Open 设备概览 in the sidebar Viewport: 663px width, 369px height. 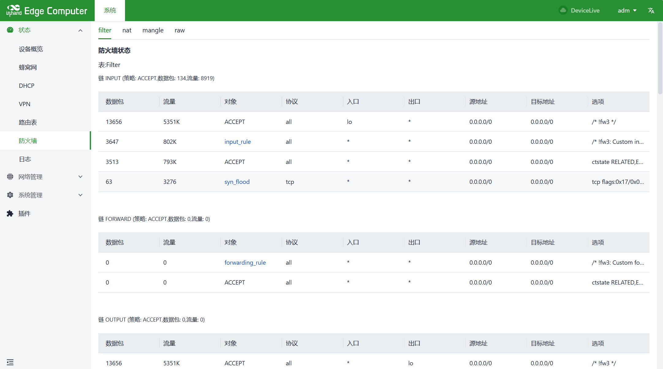45,49
